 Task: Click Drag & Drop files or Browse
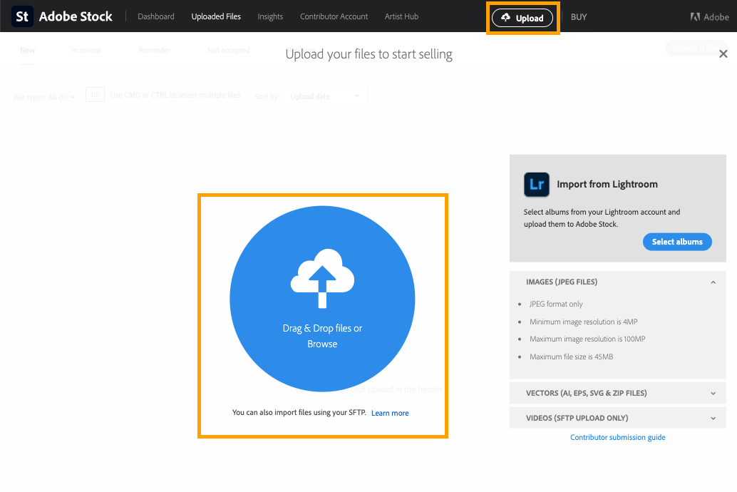point(322,336)
